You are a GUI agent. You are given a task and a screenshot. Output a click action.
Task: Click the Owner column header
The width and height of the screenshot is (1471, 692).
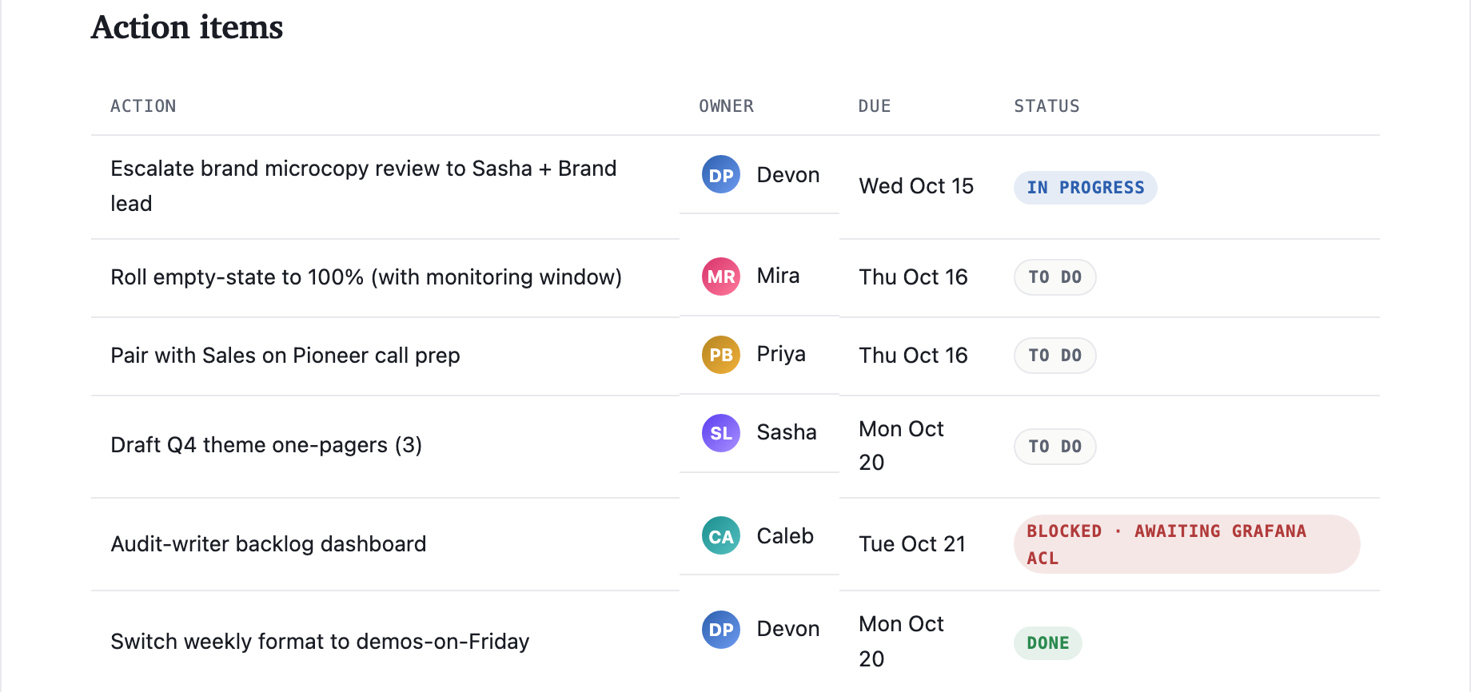click(726, 106)
